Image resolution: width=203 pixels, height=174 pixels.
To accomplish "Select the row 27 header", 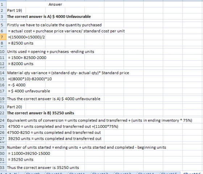I will tap(3, 139).
